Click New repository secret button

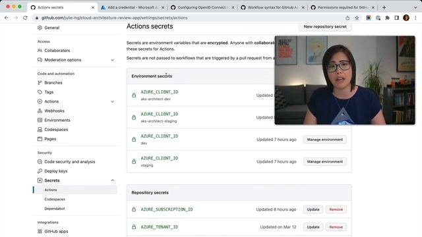coord(325,26)
